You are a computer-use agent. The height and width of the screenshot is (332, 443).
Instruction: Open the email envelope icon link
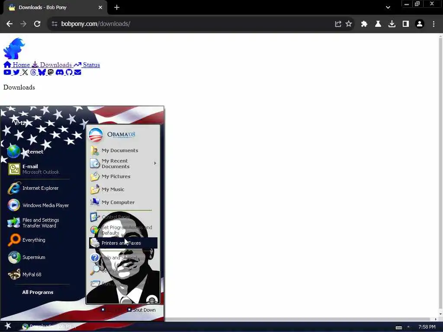click(78, 72)
